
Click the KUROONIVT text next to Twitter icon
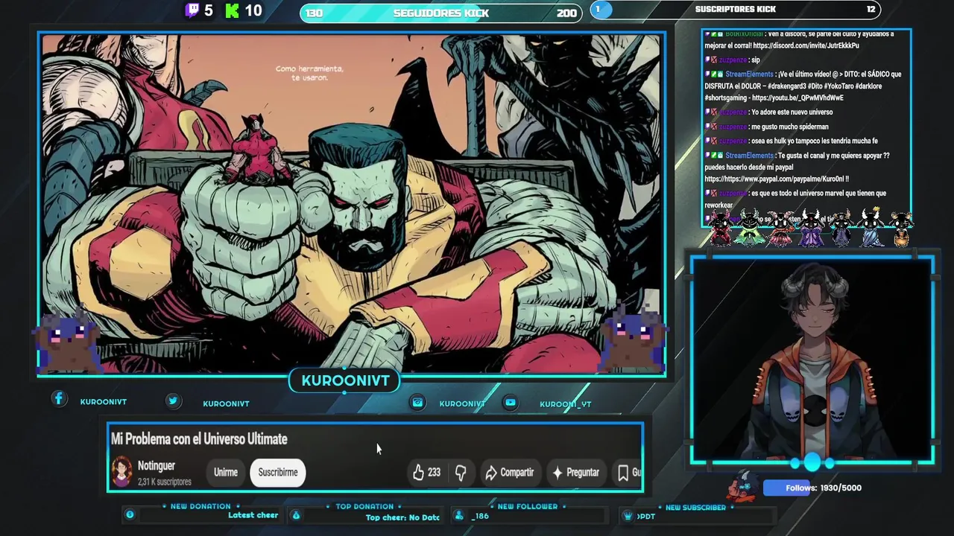tap(226, 403)
